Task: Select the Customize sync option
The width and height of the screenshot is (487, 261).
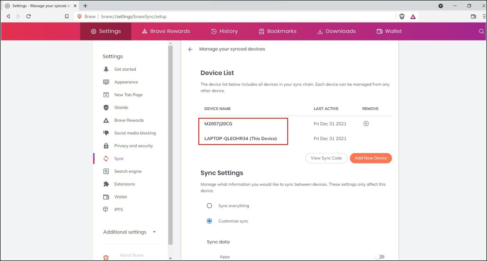Action: [x=209, y=221]
